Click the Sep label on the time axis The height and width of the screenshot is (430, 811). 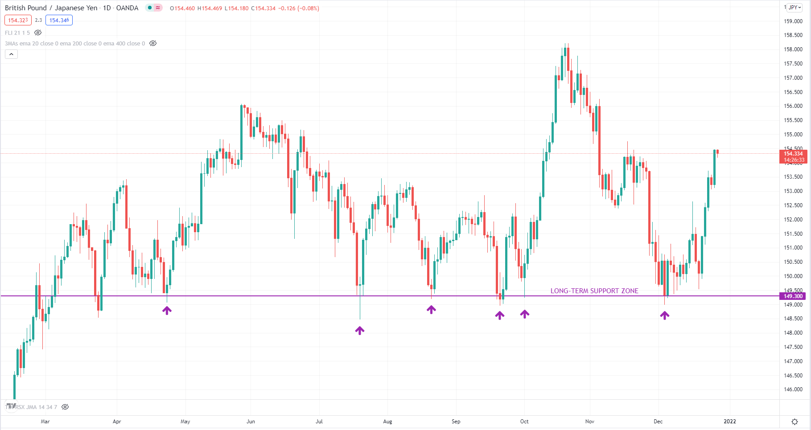(456, 422)
